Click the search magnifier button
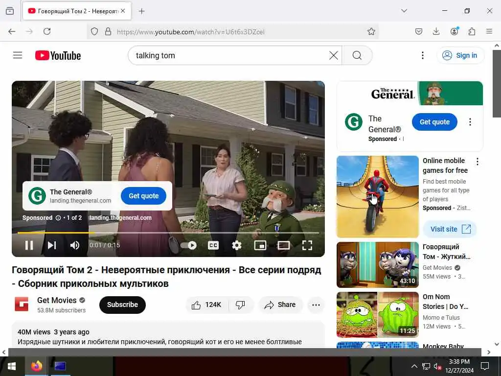Image resolution: width=501 pixels, height=376 pixels. click(357, 55)
